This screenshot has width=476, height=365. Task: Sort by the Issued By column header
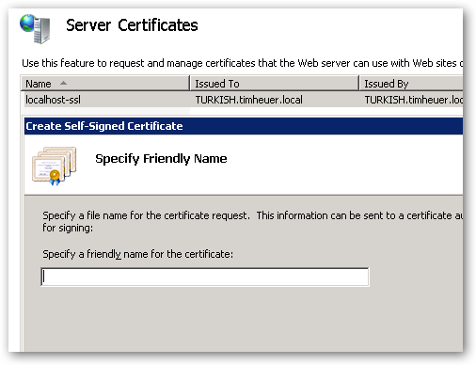(411, 84)
